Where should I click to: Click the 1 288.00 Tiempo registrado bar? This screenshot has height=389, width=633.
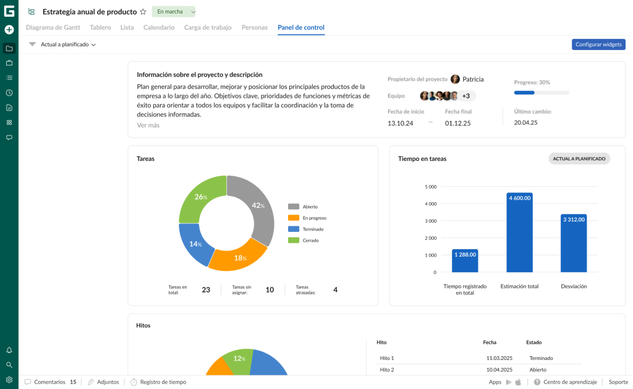coord(465,260)
